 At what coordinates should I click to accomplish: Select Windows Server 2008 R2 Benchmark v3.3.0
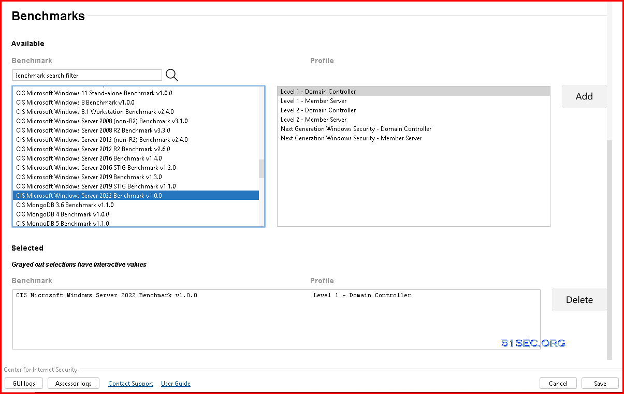(x=136, y=130)
